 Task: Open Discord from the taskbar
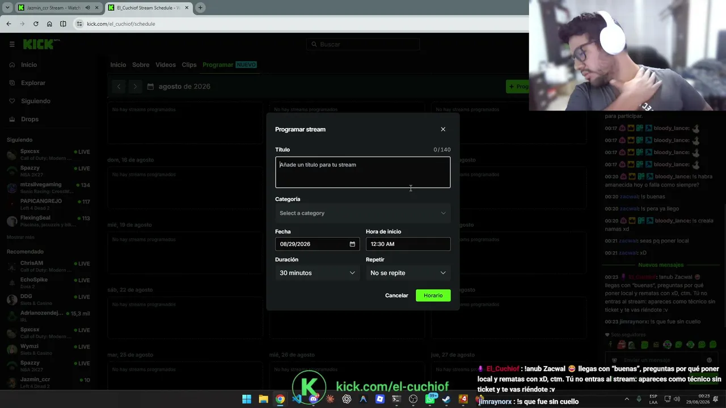pos(314,399)
